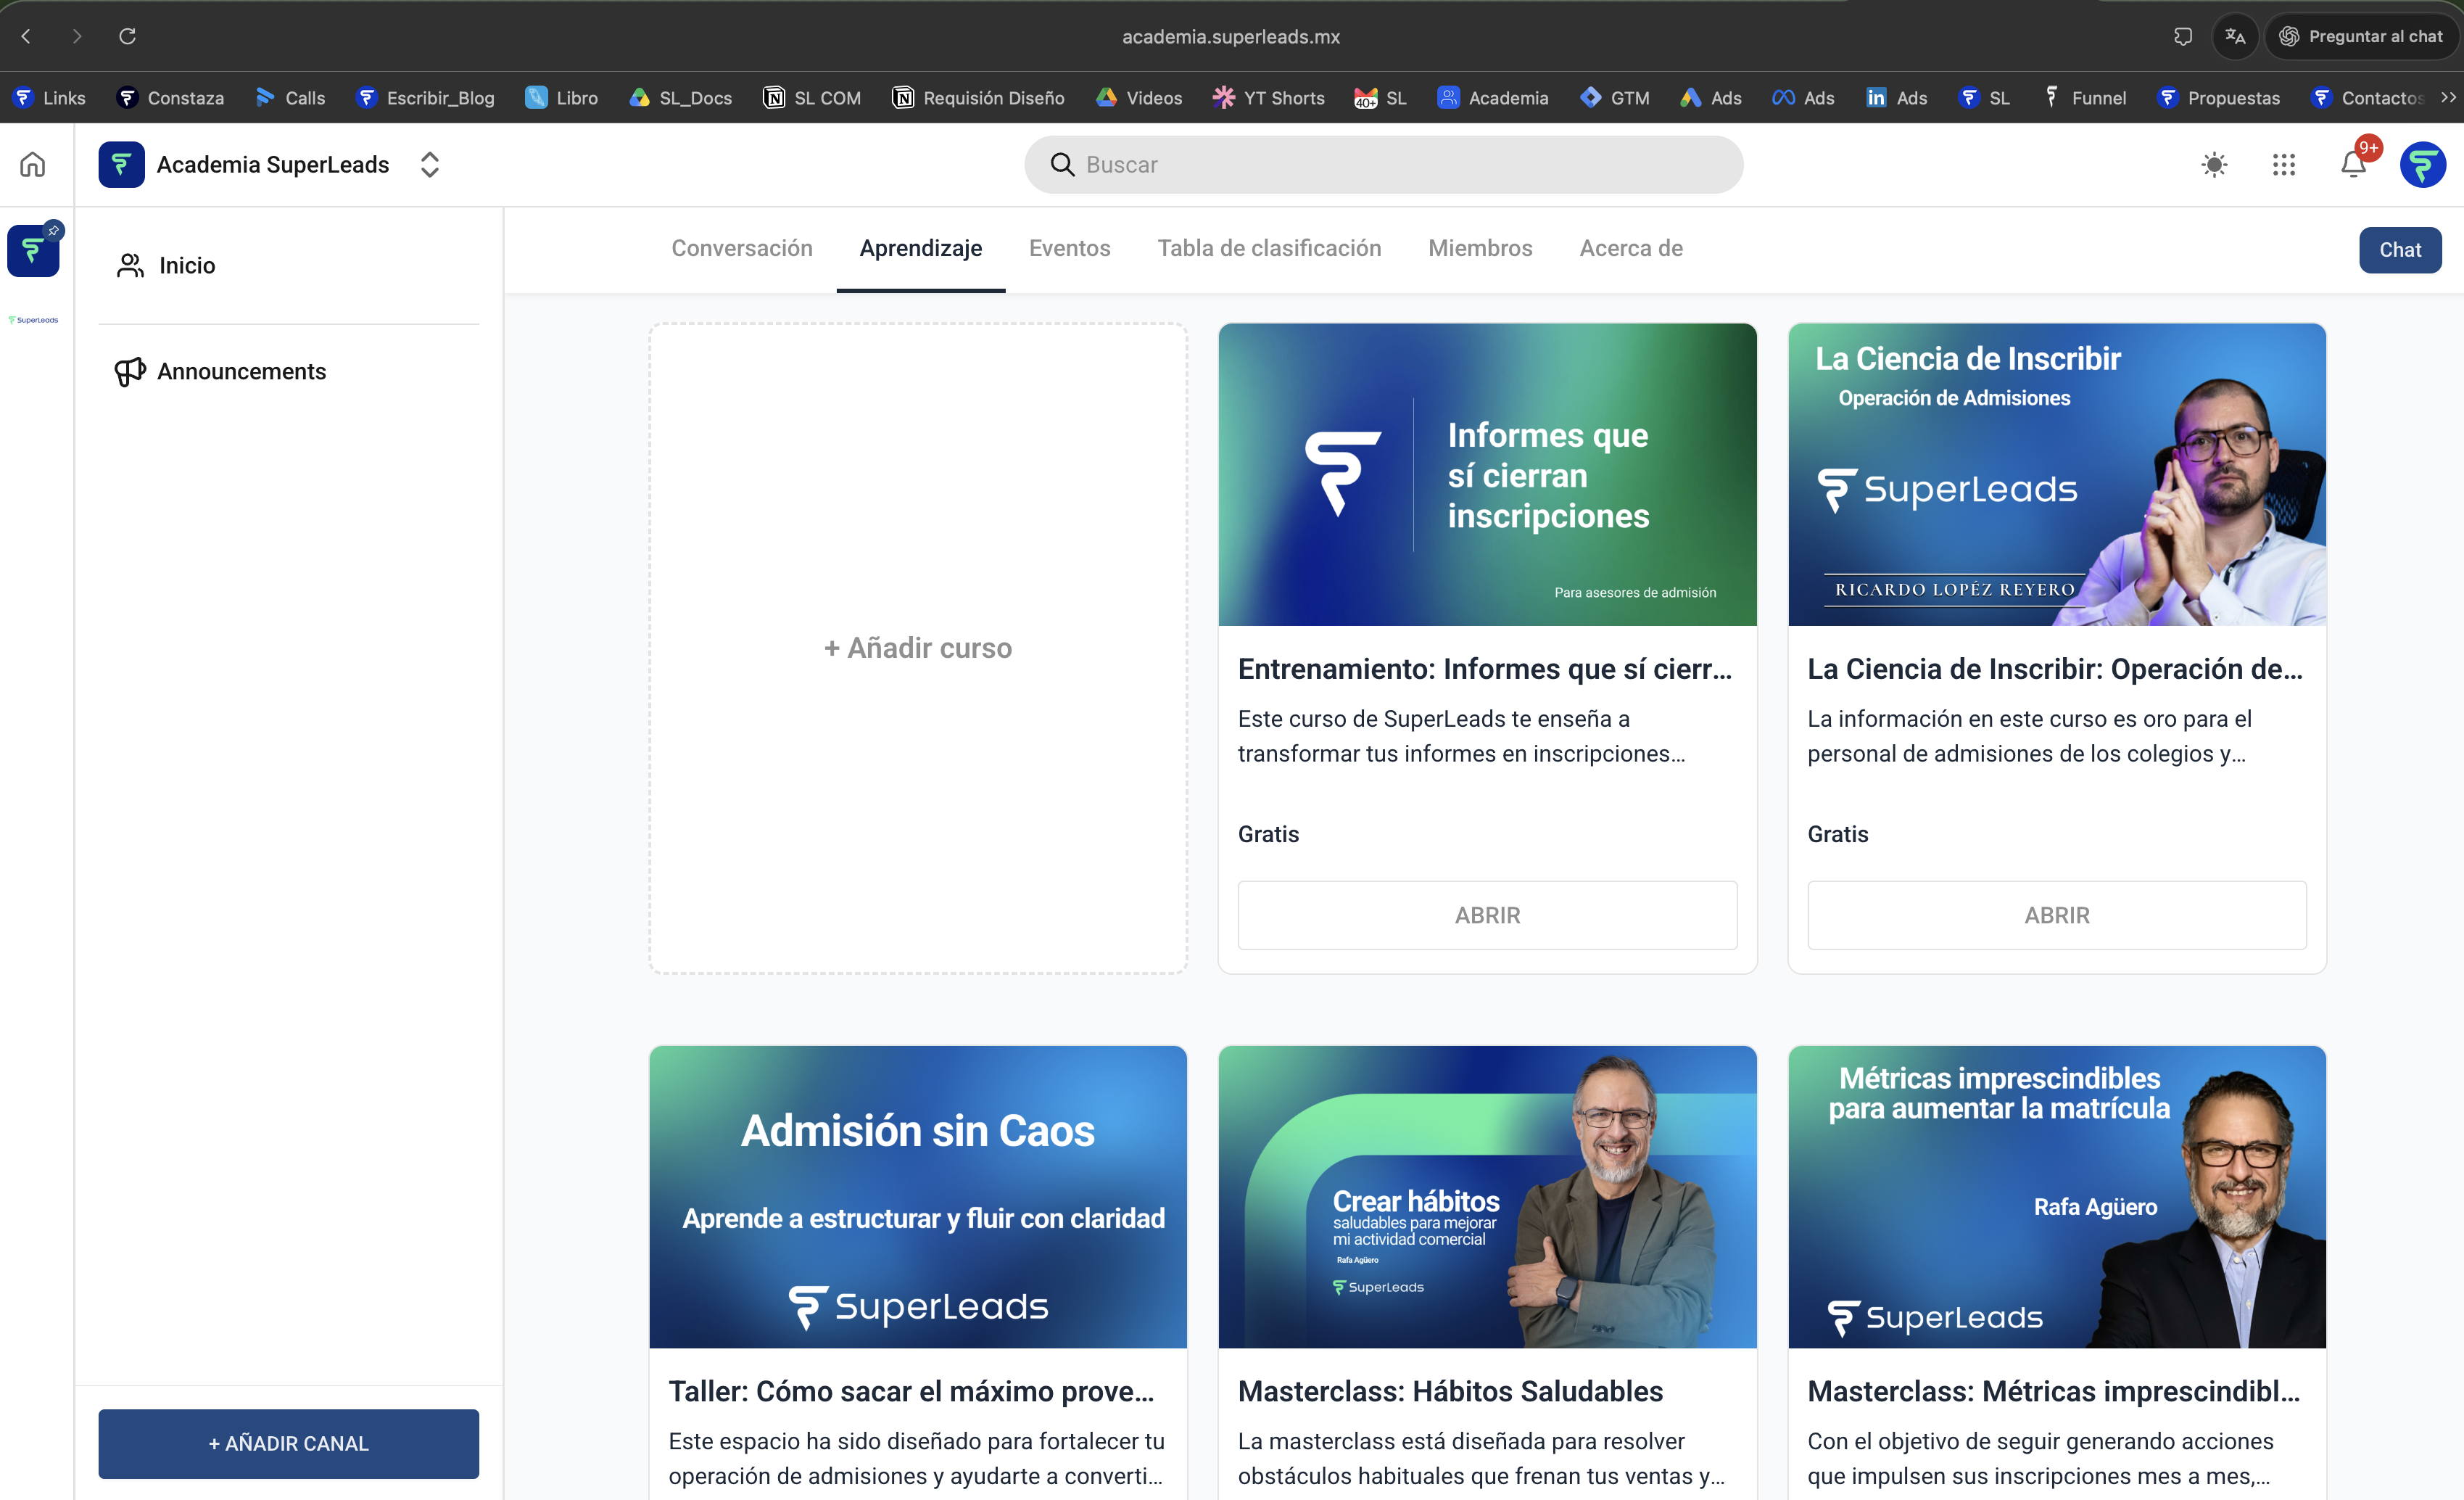Open the translate page icon

coord(2235,36)
